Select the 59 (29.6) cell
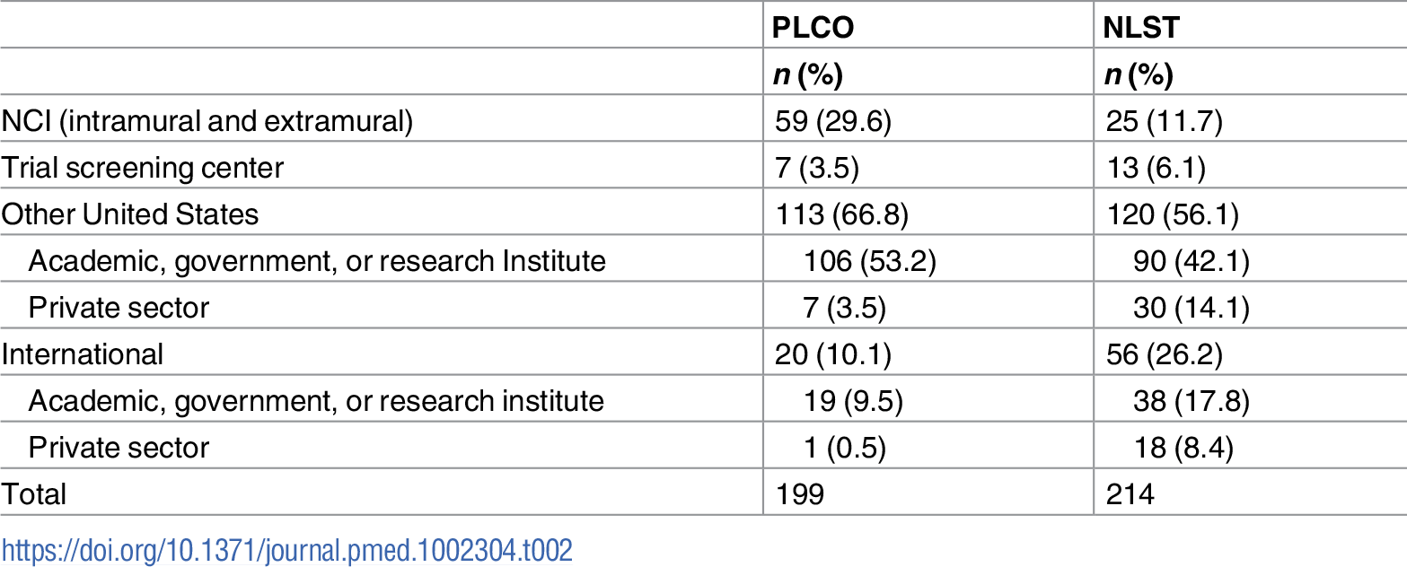This screenshot has width=1407, height=567. pos(832,121)
